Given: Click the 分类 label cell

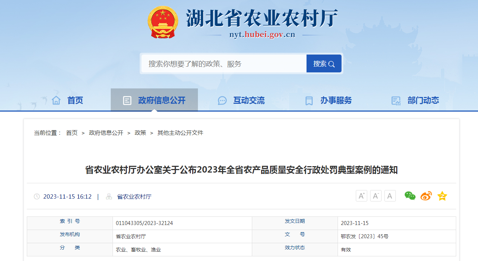Looking at the screenshot, I should point(70,250).
